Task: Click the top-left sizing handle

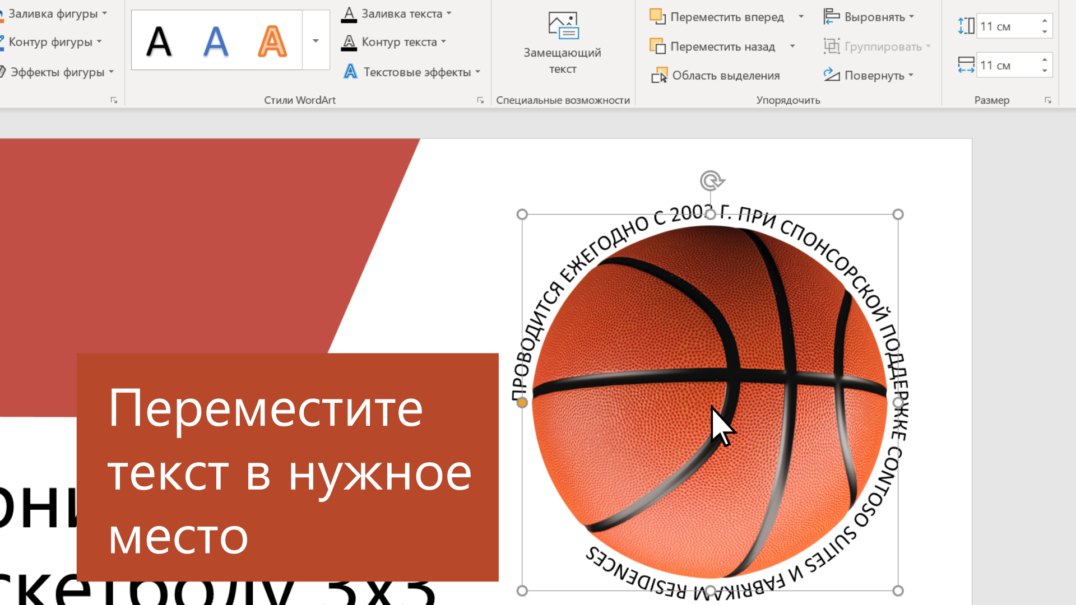Action: tap(522, 215)
